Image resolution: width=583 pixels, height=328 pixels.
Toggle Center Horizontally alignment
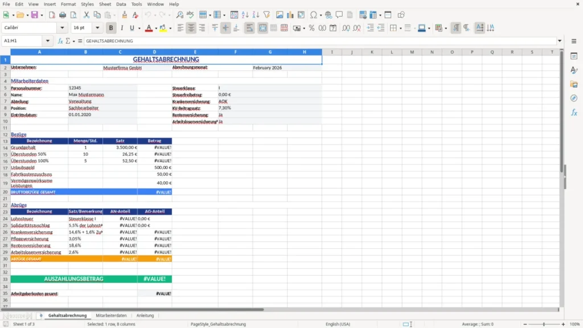pyautogui.click(x=191, y=28)
